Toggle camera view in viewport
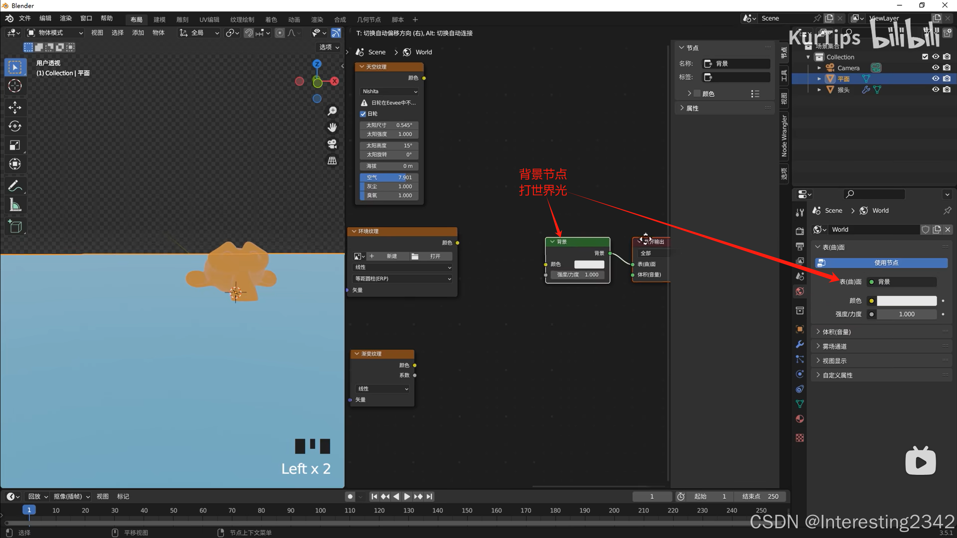 (x=332, y=144)
